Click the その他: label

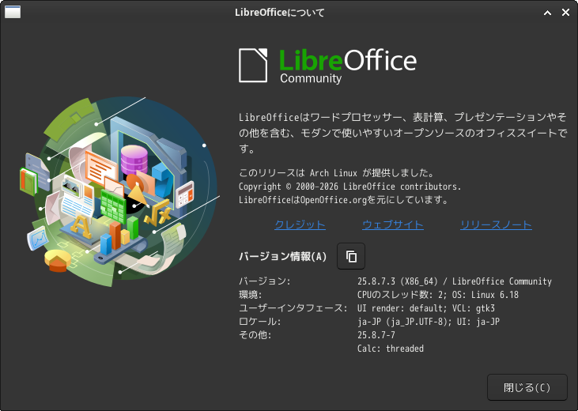pyautogui.click(x=255, y=334)
